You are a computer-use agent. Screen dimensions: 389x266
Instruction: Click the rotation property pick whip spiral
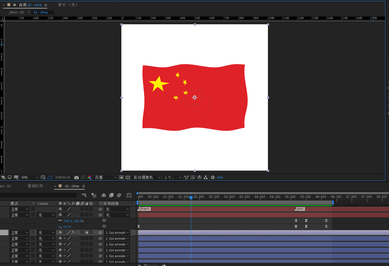click(104, 226)
